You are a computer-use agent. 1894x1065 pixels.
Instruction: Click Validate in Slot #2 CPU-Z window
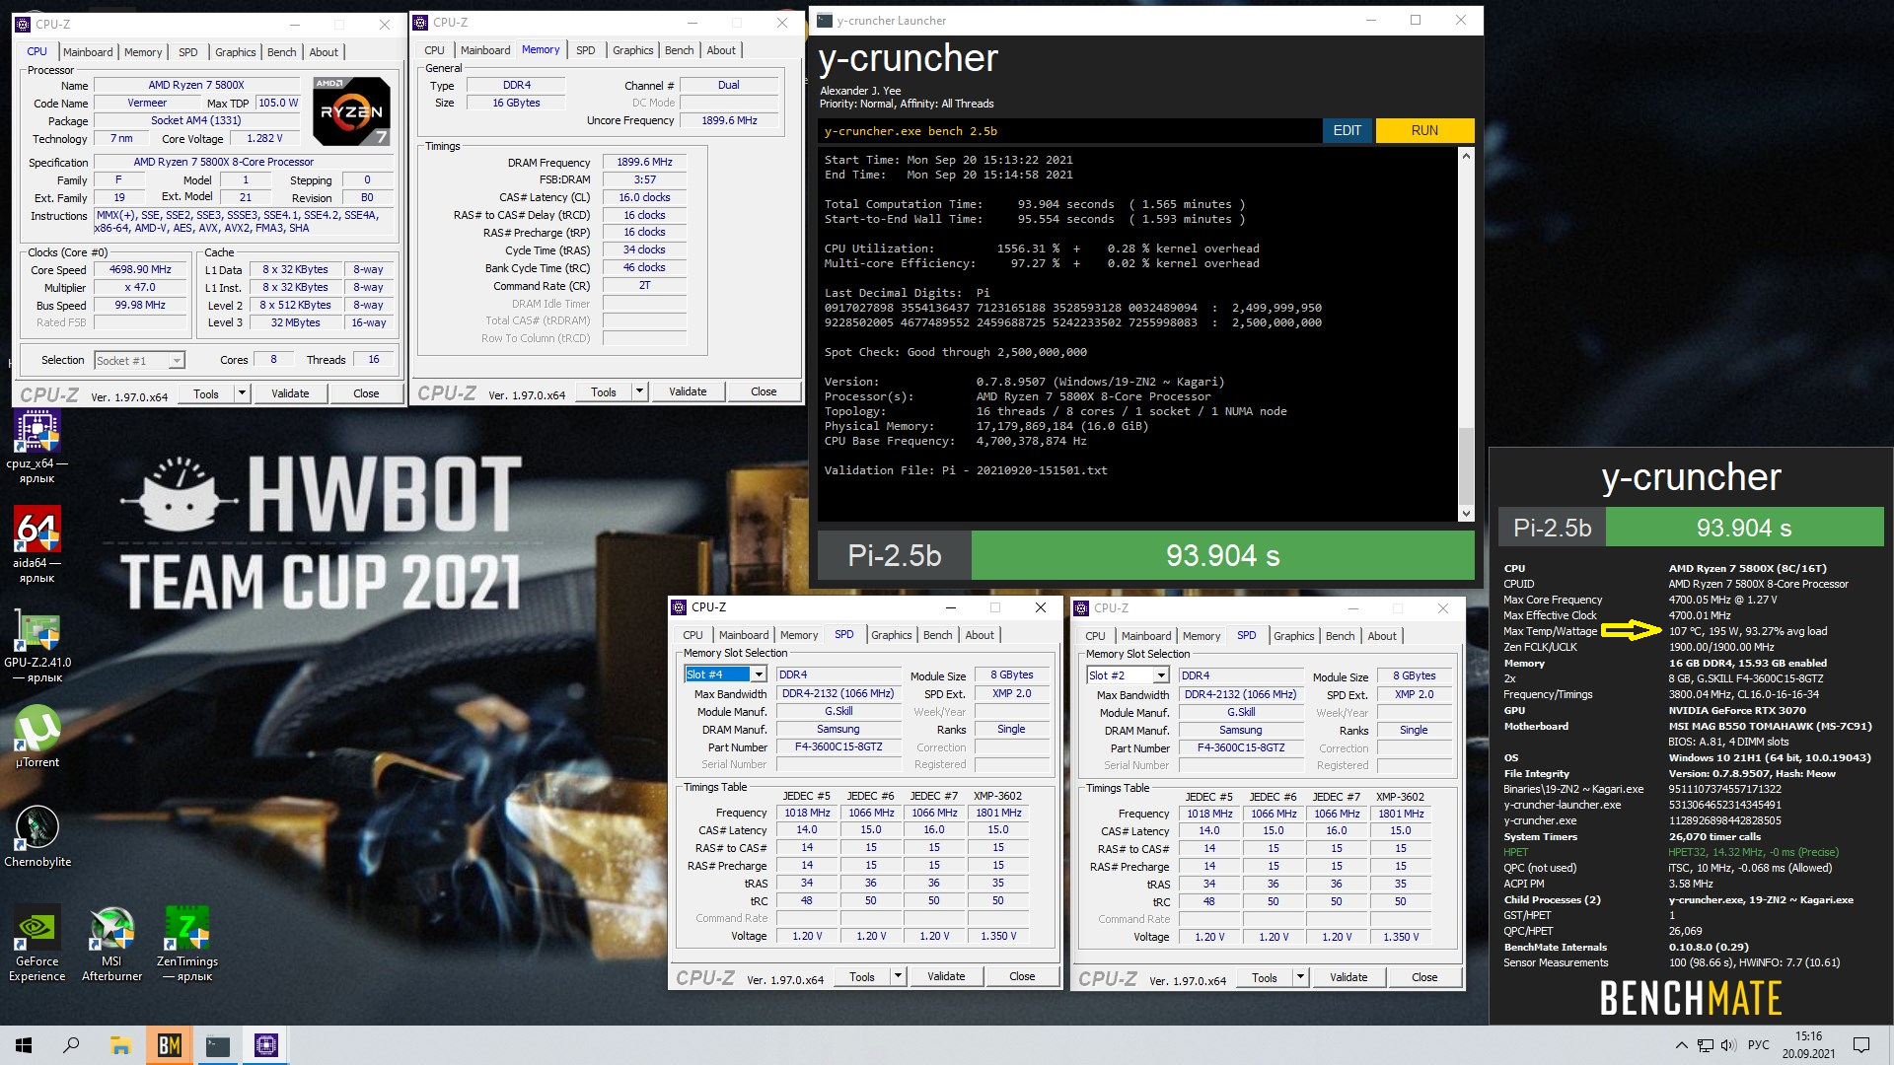(1348, 977)
